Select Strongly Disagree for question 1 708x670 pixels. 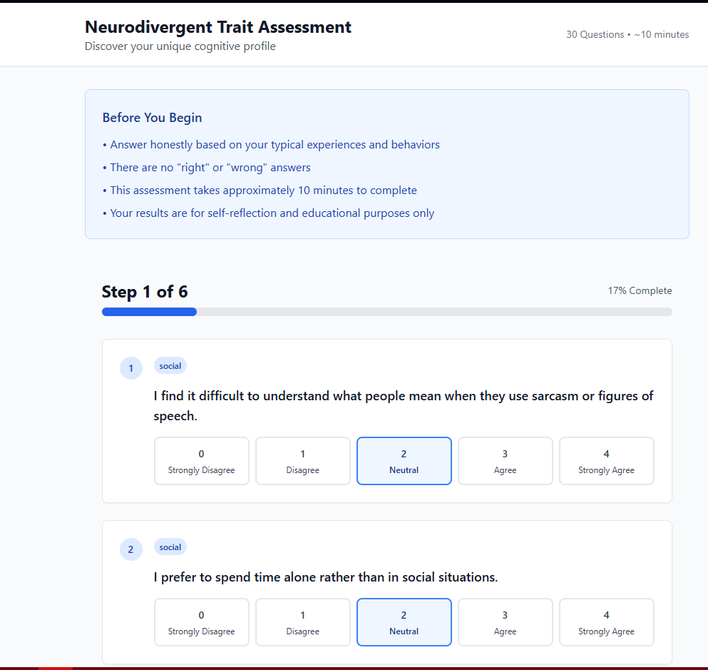[201, 461]
